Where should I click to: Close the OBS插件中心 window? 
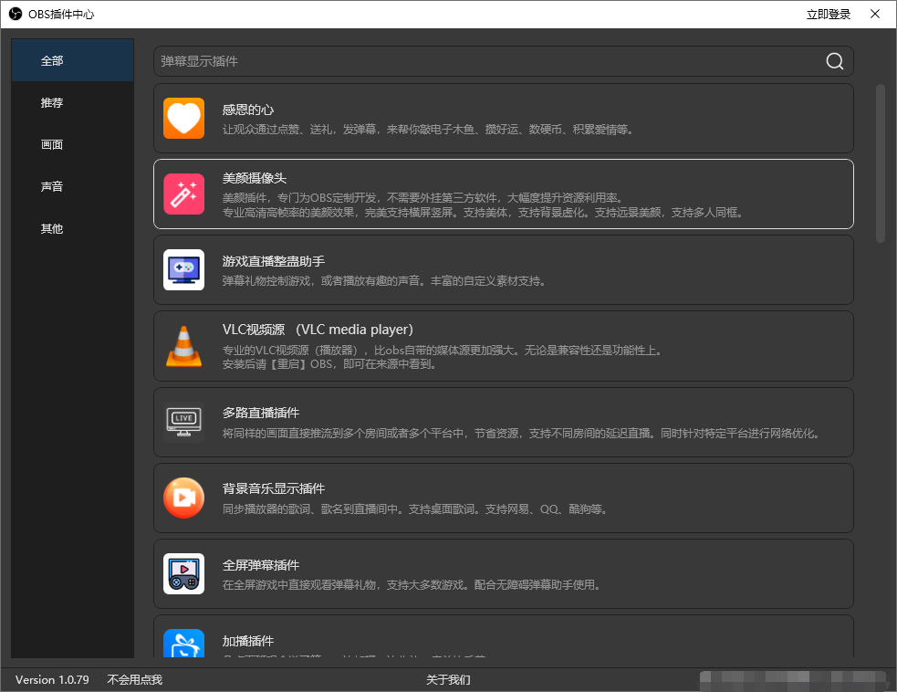875,14
